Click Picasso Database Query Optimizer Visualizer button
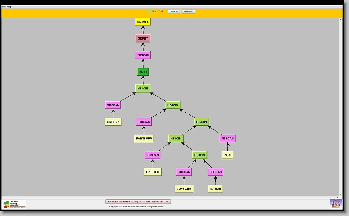The width and height of the screenshot is (349, 216). pyautogui.click(x=138, y=201)
